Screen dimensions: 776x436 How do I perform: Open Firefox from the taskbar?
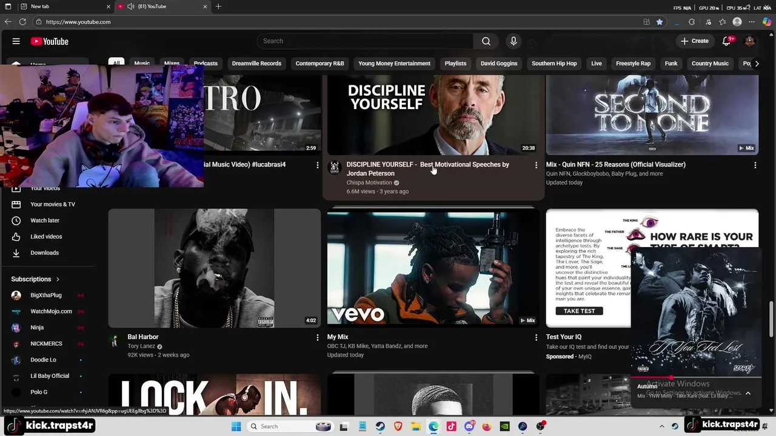[487, 426]
